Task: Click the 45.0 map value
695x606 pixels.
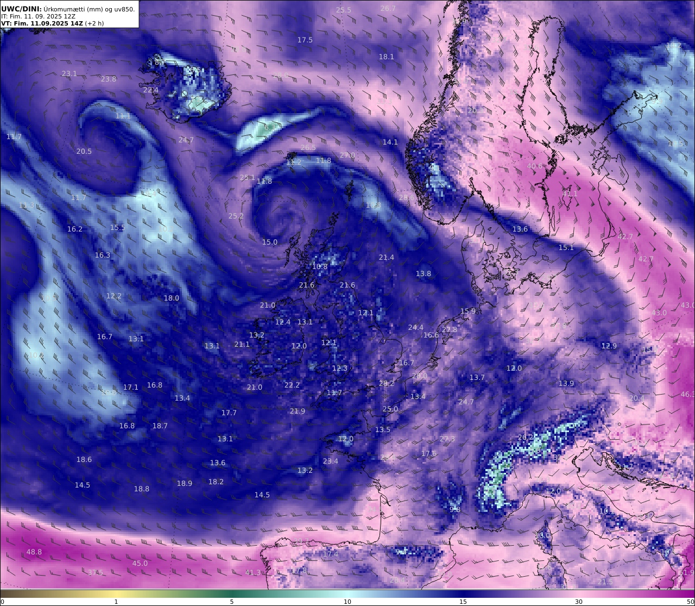Action: pos(140,564)
